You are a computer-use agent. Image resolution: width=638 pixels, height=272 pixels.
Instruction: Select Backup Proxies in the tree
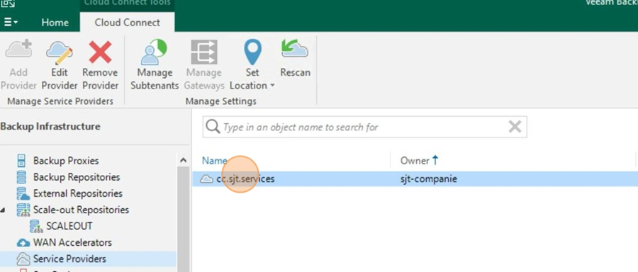[66, 161]
